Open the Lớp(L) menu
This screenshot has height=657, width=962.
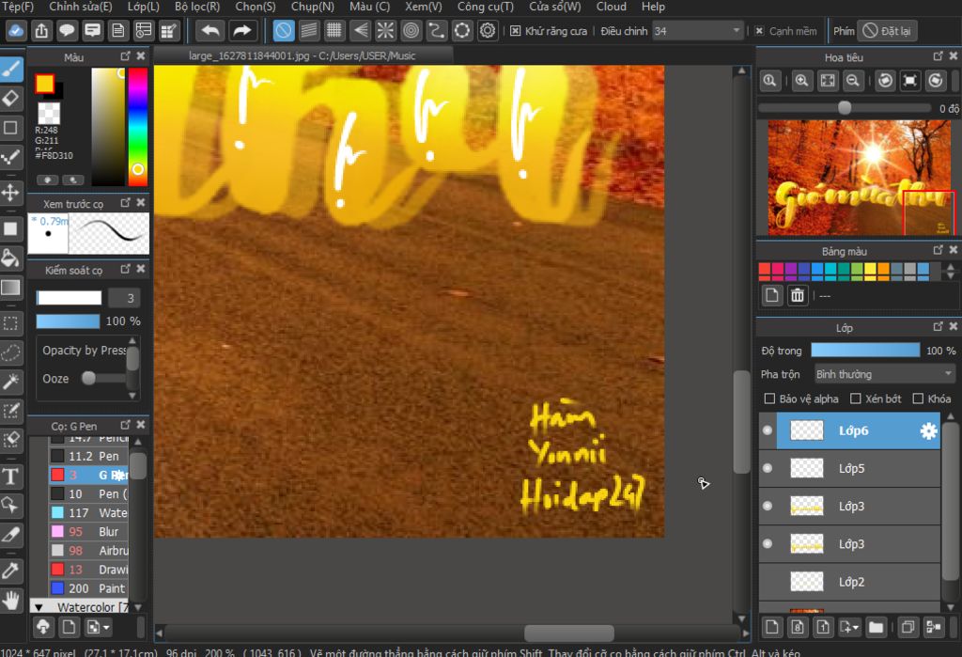pyautogui.click(x=144, y=7)
